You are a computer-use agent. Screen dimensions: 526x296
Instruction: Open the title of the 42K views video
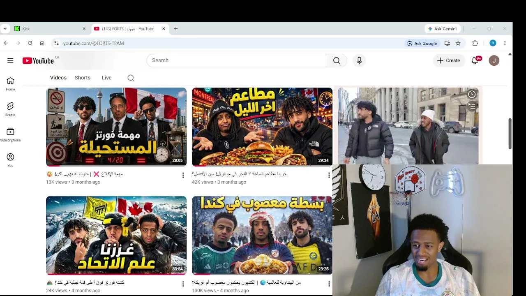tap(239, 174)
